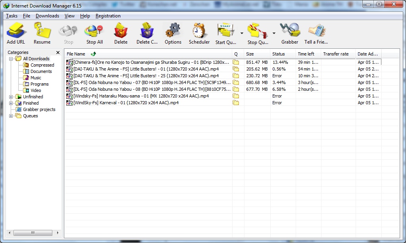Sort by File Name column header
This screenshot has width=406, height=243.
coord(148,54)
